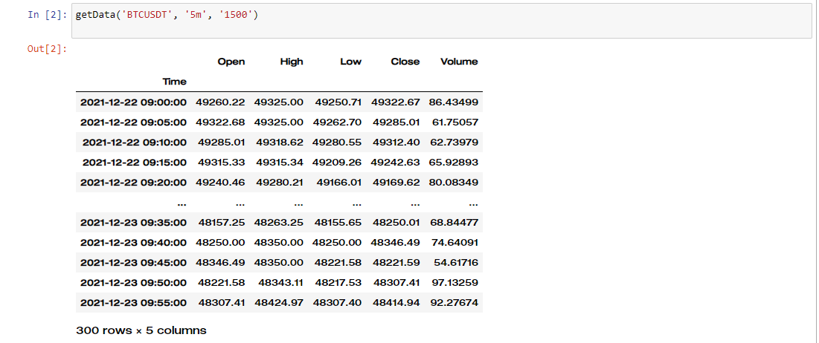Select the In [2] prompt label
819x343 pixels.
click(x=47, y=15)
